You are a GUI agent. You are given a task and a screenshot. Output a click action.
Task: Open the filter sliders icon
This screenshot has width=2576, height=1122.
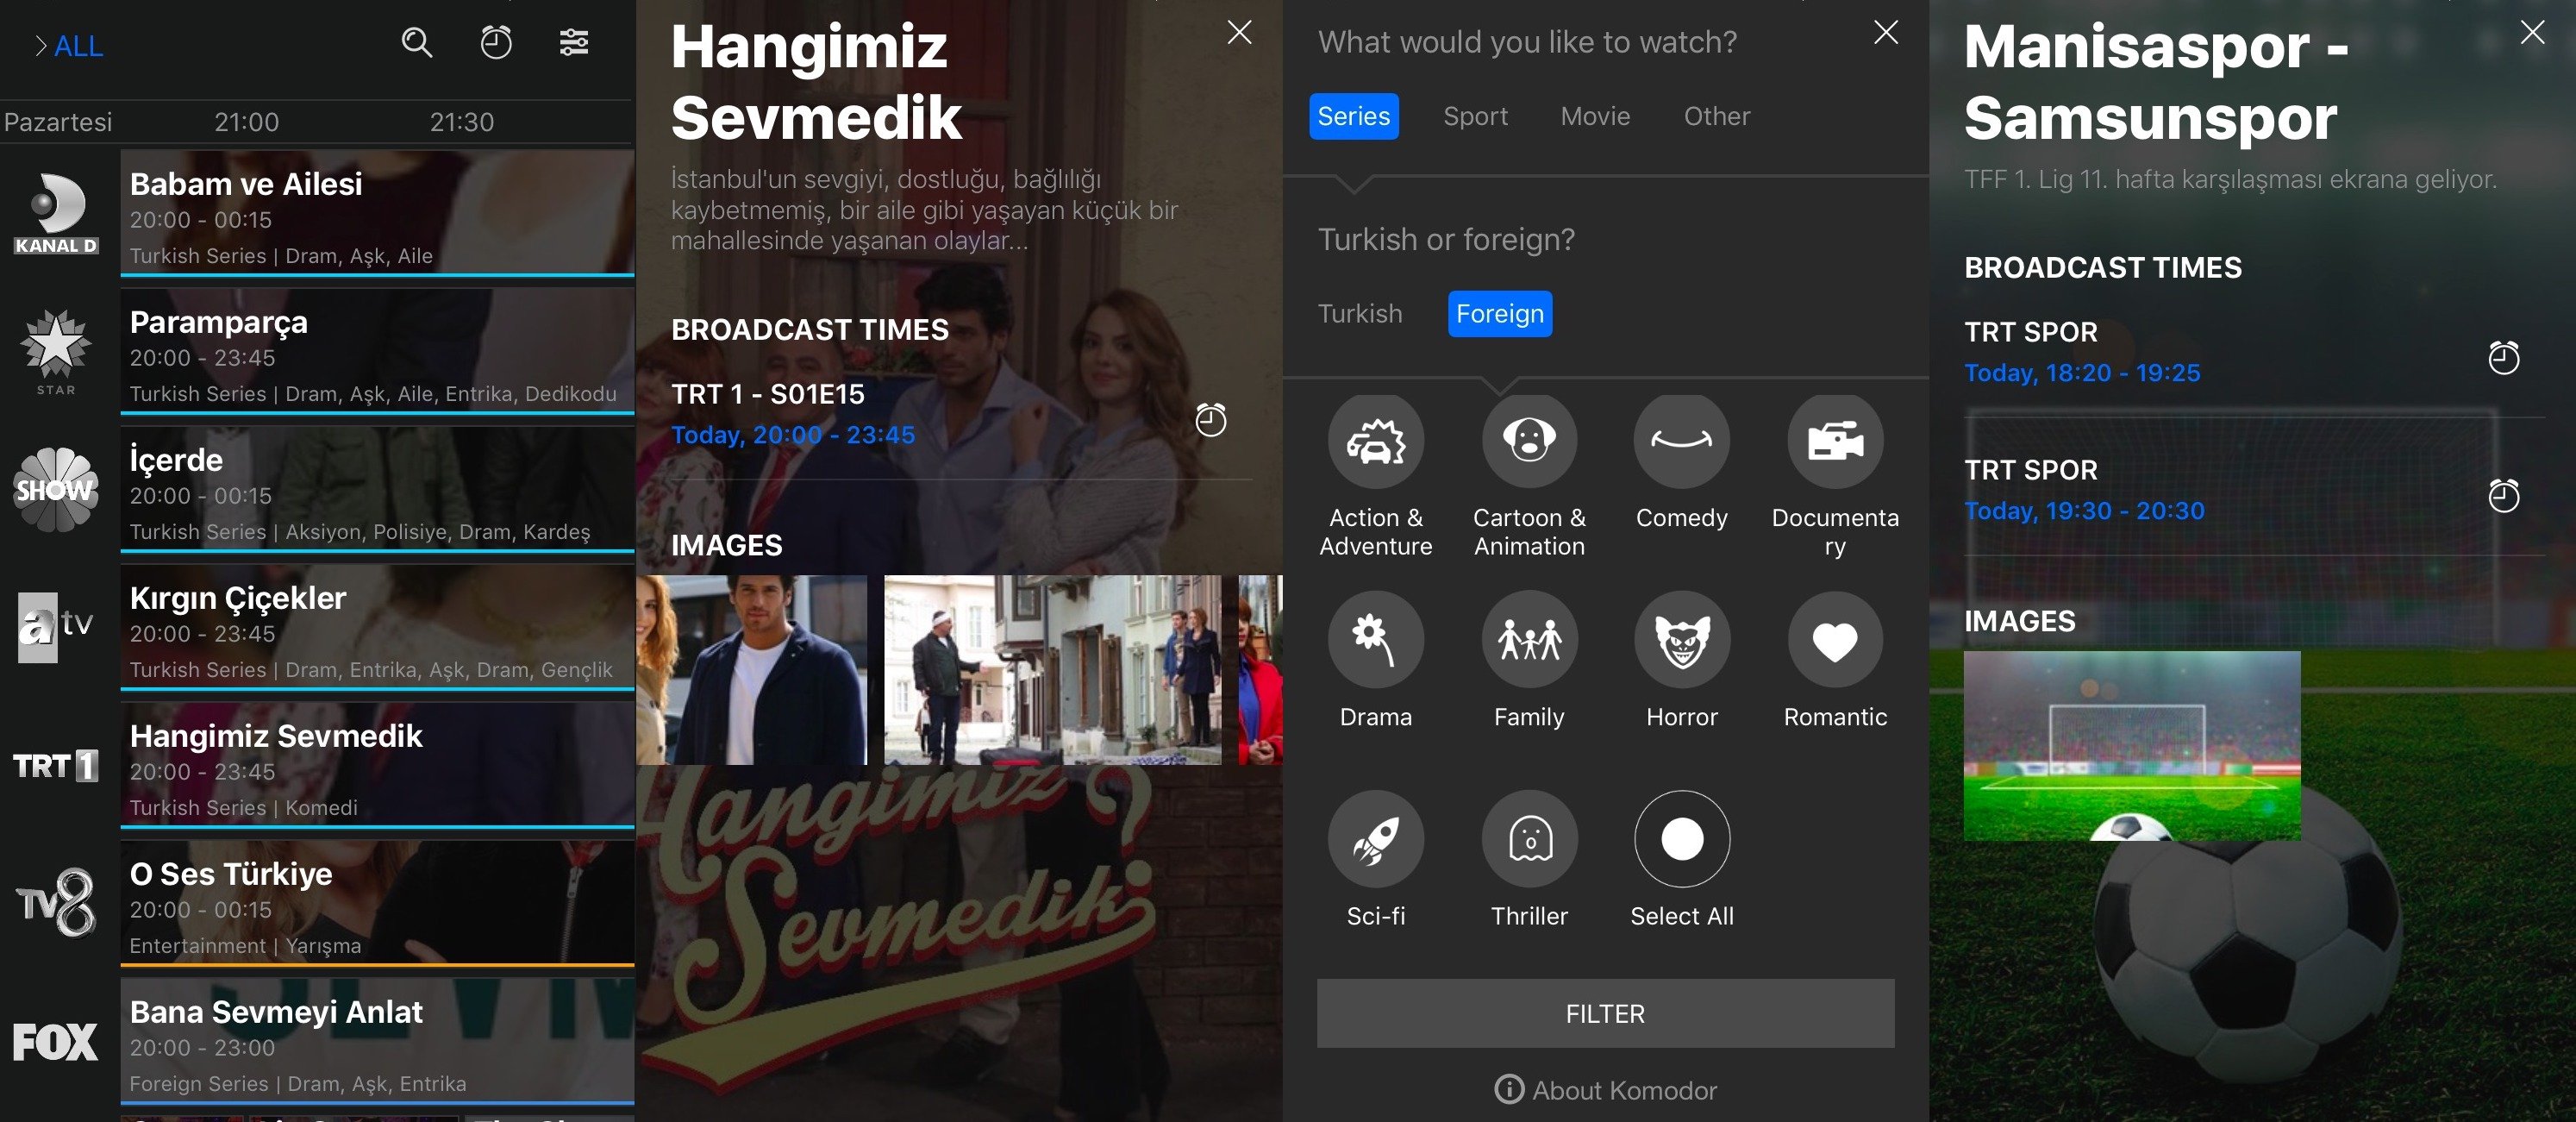(x=574, y=43)
